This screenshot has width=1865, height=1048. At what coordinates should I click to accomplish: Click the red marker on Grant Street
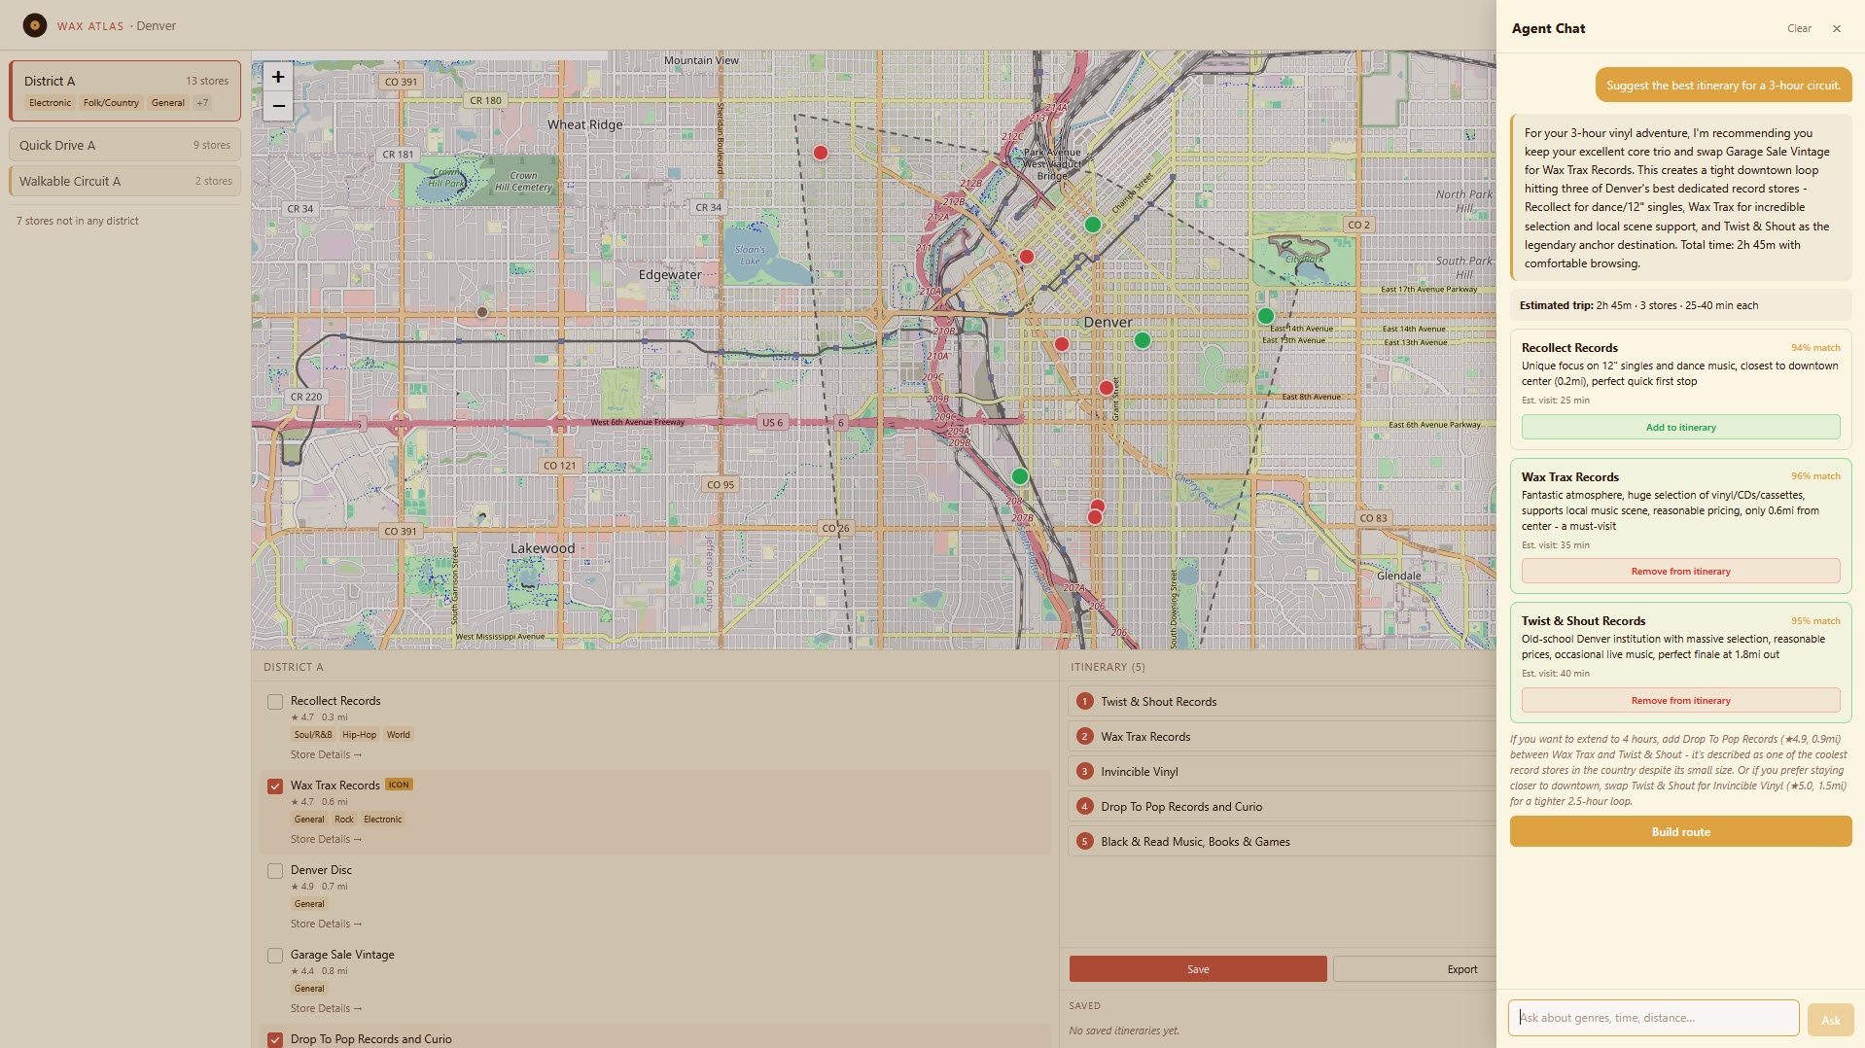click(x=1107, y=388)
